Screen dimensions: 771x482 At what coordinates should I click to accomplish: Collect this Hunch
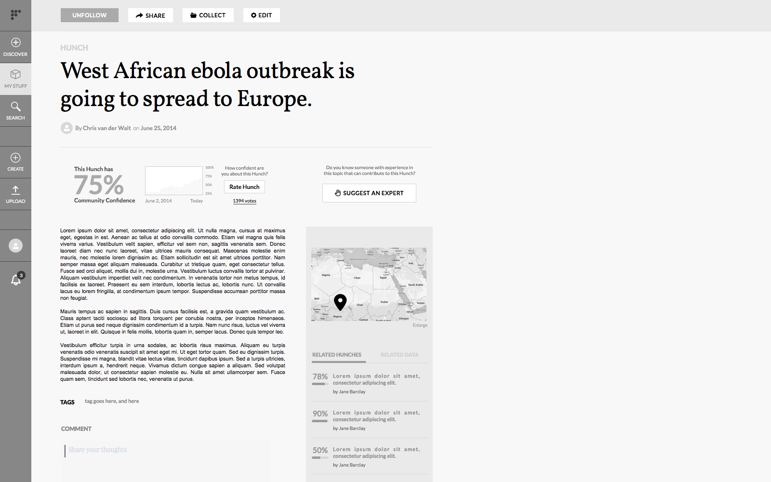(208, 15)
